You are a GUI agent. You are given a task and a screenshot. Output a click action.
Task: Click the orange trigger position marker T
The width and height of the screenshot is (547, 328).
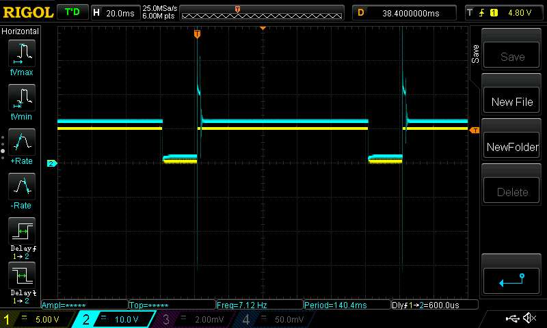(197, 33)
